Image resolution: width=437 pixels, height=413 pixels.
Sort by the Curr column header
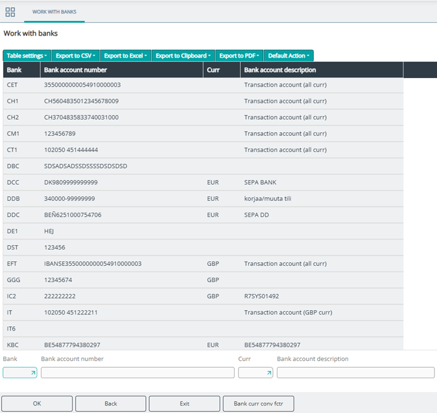pyautogui.click(x=222, y=70)
